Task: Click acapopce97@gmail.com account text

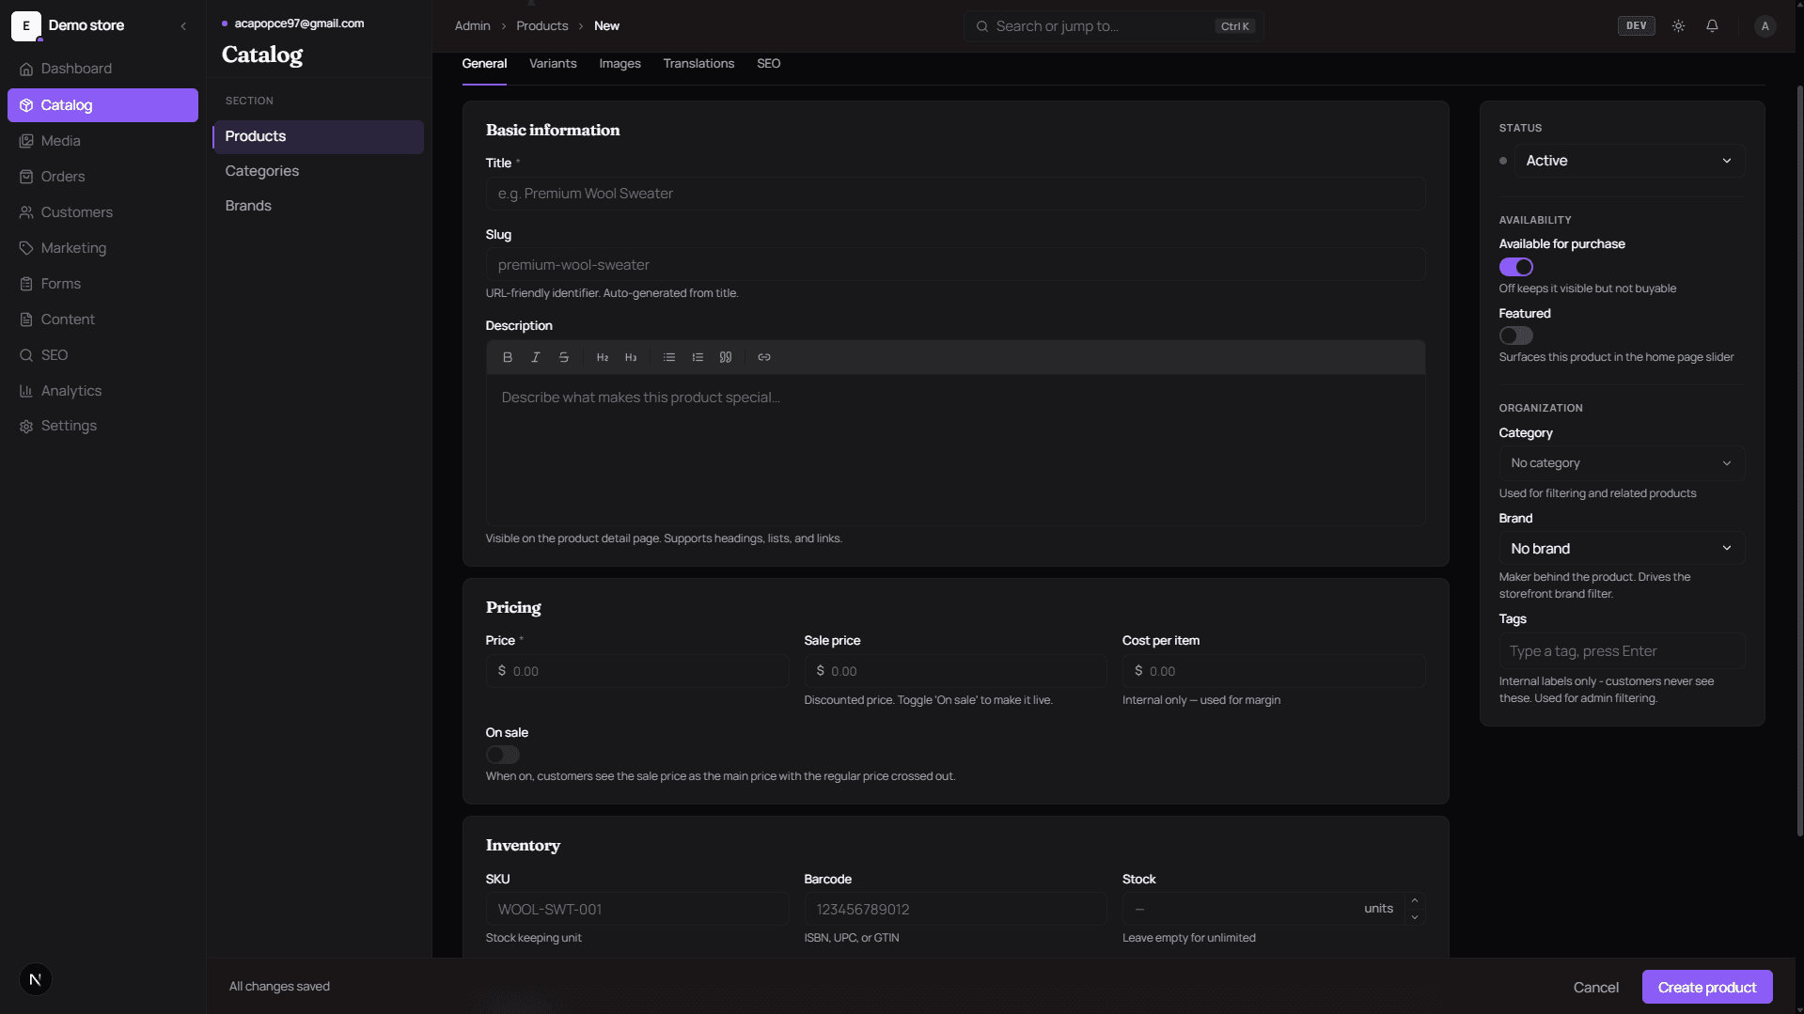Action: coord(299,23)
